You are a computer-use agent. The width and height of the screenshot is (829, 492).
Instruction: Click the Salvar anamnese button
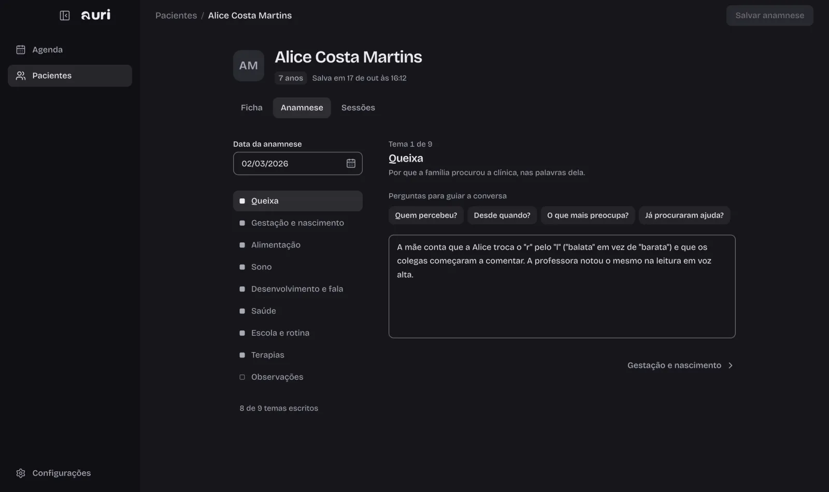point(769,16)
